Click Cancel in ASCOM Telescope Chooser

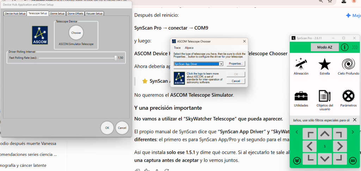tap(236, 81)
